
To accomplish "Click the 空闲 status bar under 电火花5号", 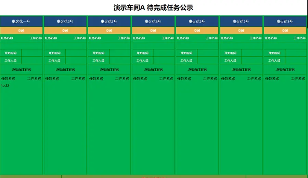I will coord(197,30).
